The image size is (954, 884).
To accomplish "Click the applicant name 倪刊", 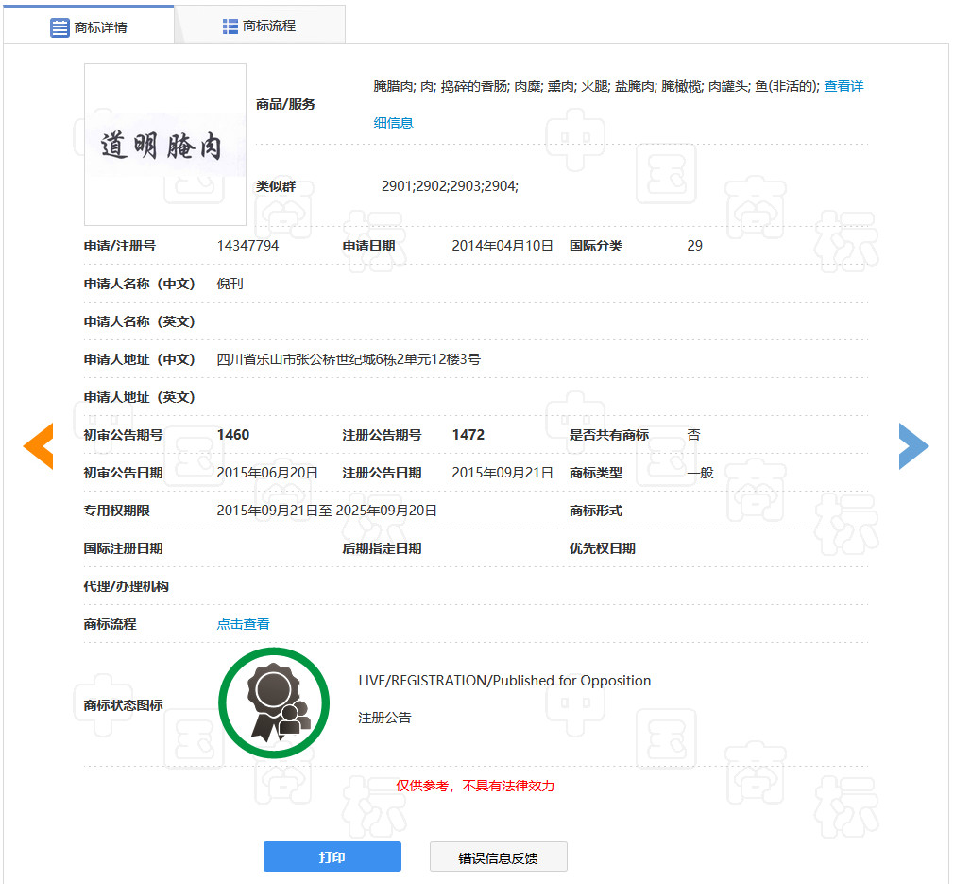I will pyautogui.click(x=230, y=283).
